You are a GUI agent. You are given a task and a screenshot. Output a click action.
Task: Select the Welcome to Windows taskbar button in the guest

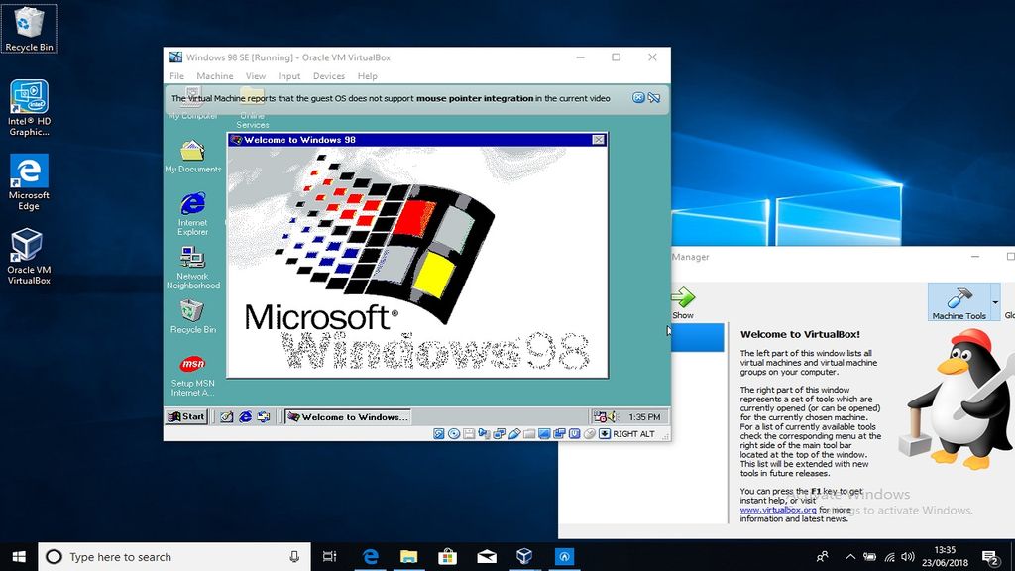click(x=348, y=417)
